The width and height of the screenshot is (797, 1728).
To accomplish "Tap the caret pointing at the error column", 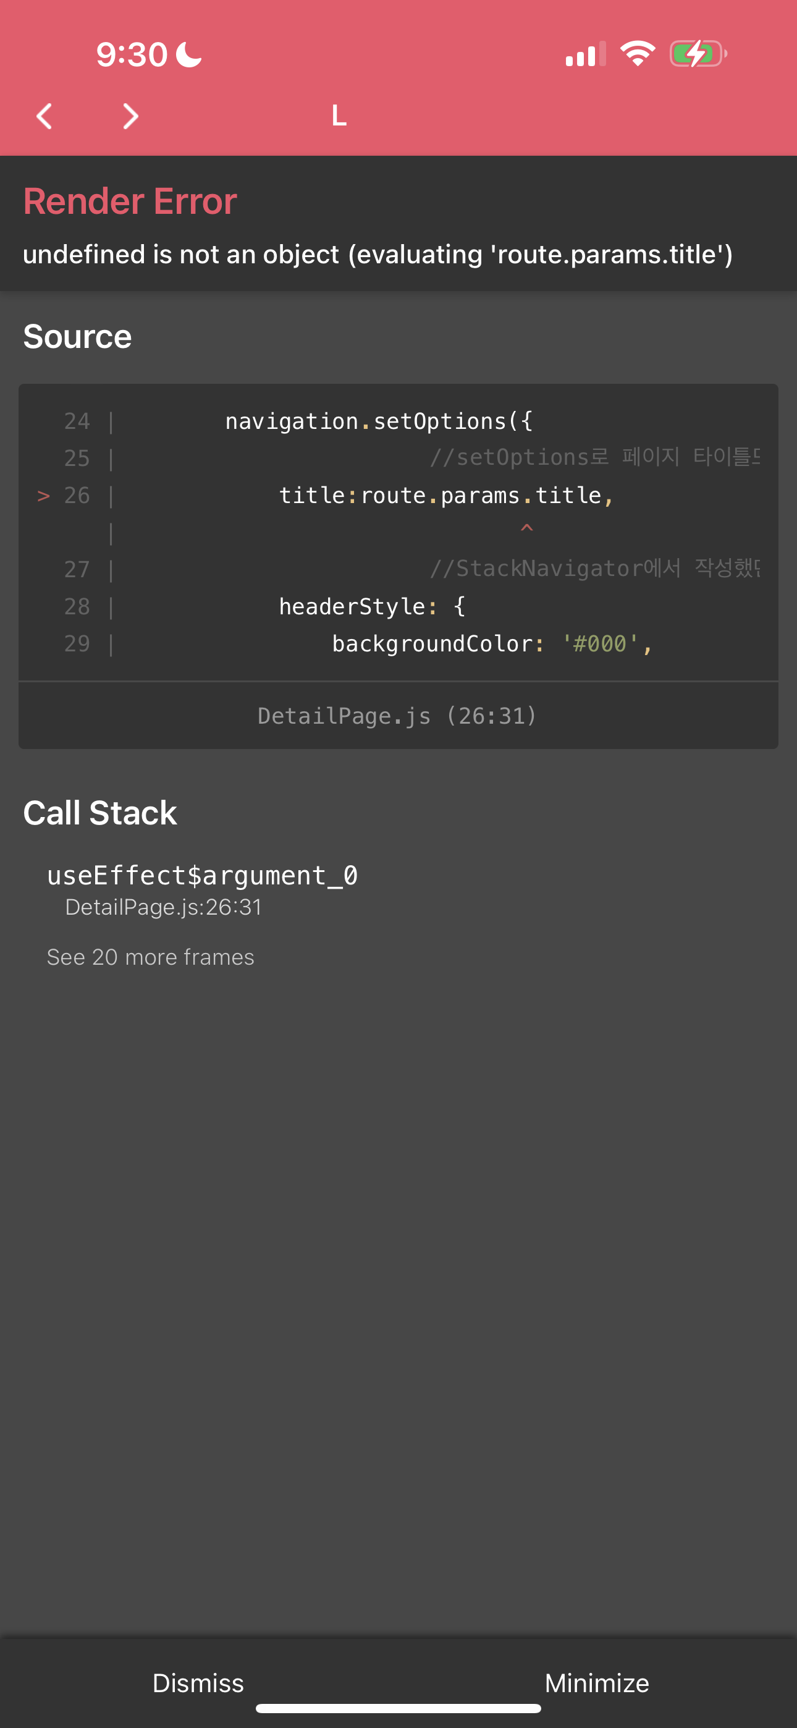I will [x=526, y=528].
